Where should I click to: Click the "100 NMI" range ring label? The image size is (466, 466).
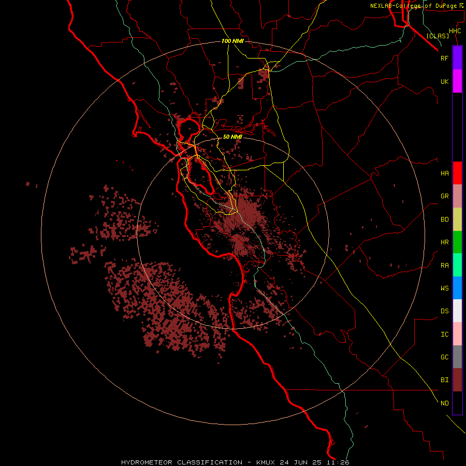coord(232,41)
